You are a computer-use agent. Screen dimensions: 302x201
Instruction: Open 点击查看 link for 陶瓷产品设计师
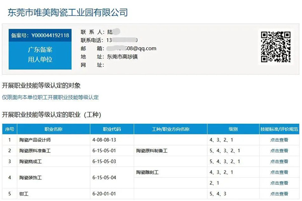(279, 140)
